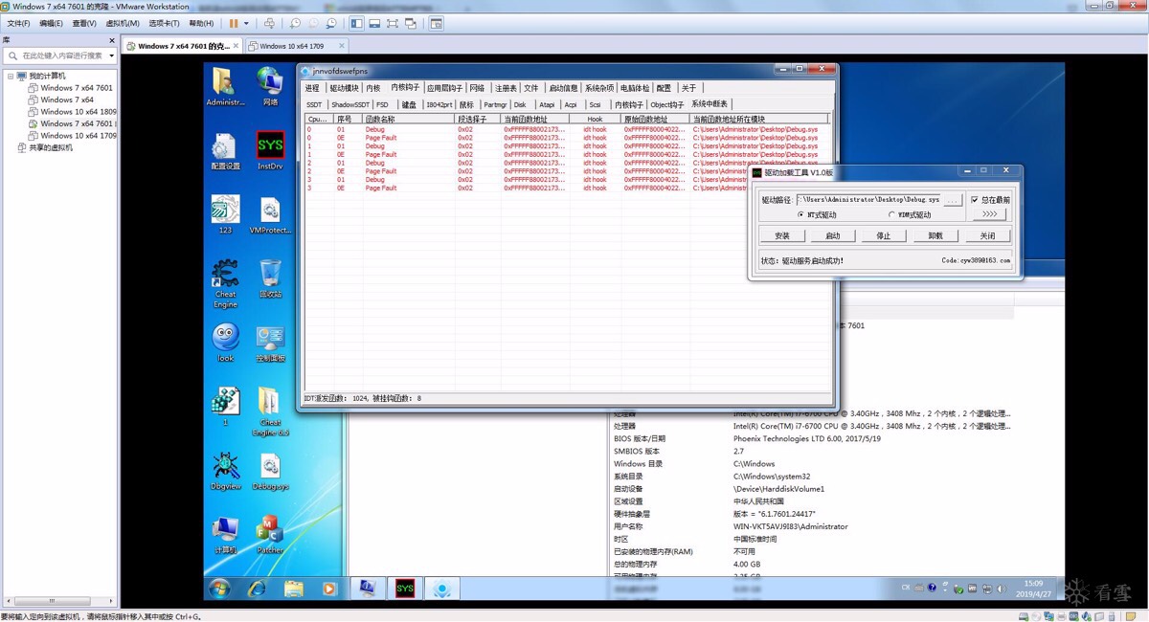Click the 函数名称 column header
Viewport: 1149px width, 622px height.
408,119
